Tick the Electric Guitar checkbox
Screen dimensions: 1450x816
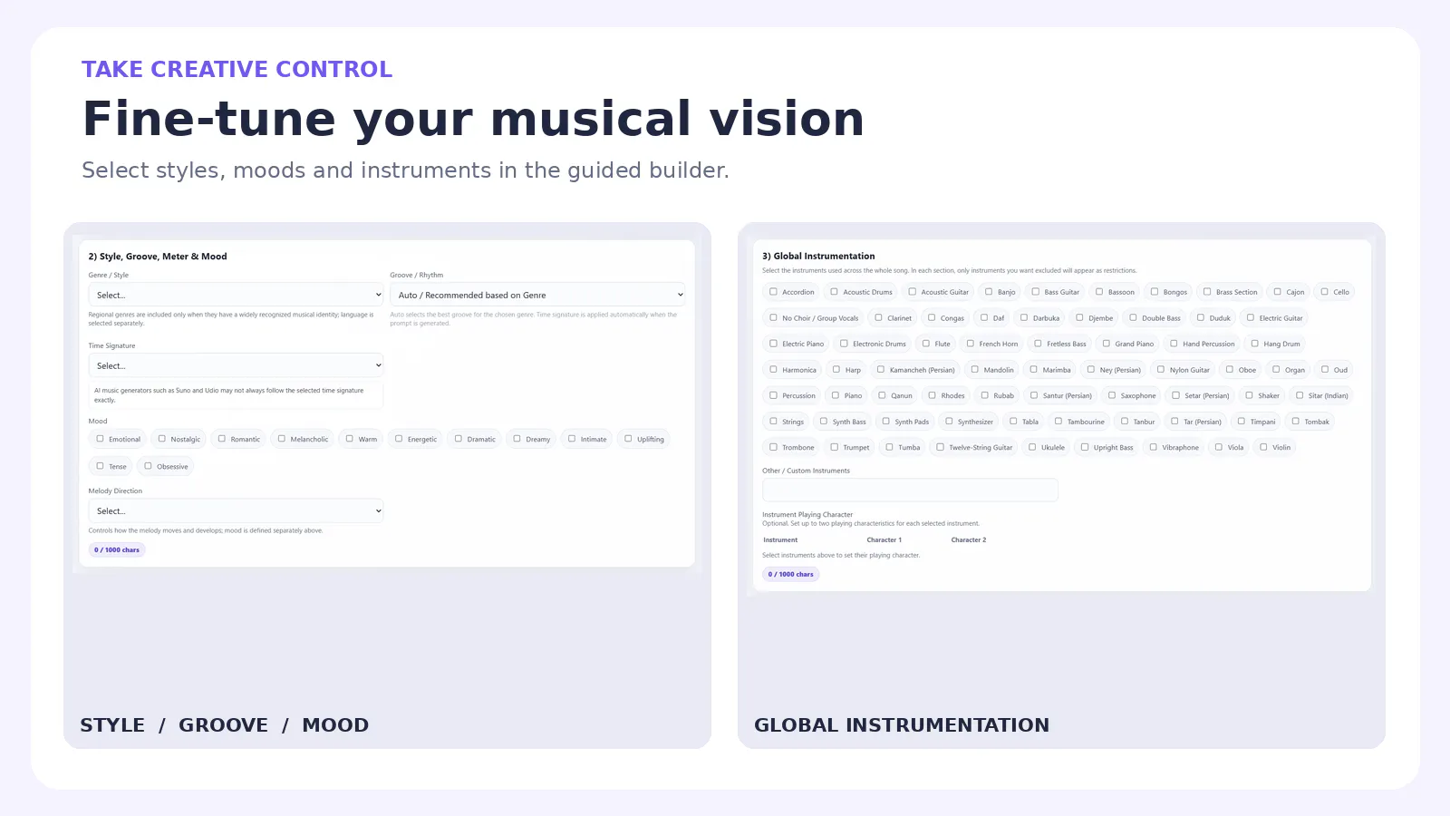1251,317
